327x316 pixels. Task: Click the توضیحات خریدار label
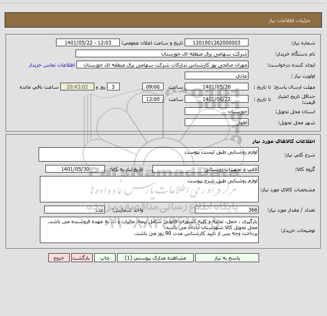(298, 231)
